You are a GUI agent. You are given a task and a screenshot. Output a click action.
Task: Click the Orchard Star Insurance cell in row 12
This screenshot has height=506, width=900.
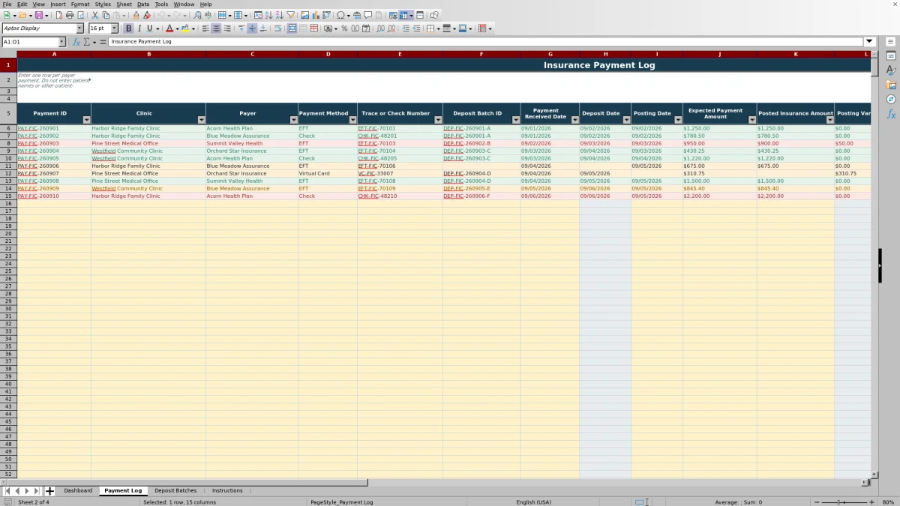click(252, 173)
